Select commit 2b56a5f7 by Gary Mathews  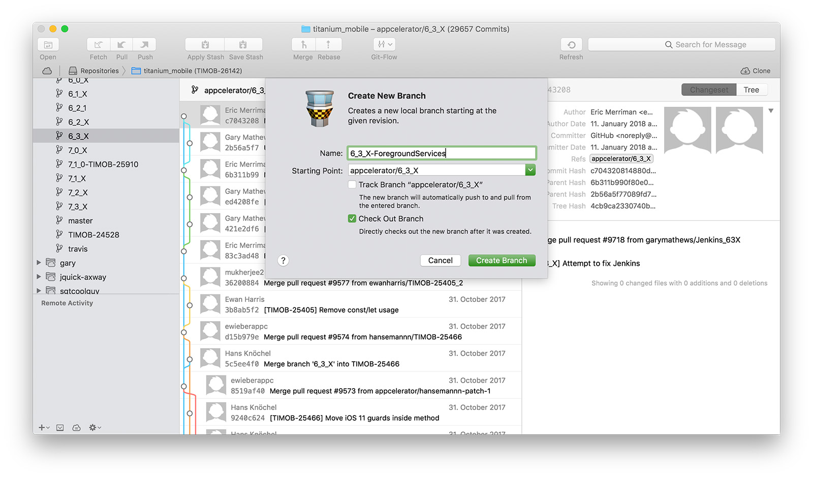pyautogui.click(x=223, y=143)
